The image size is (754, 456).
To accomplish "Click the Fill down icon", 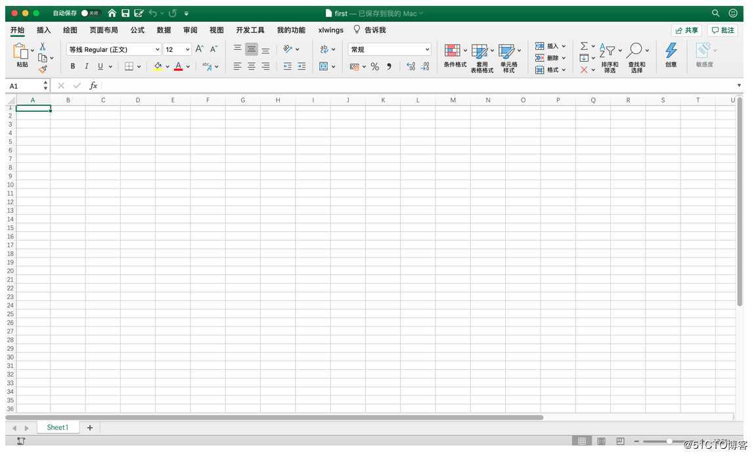I will pyautogui.click(x=584, y=58).
